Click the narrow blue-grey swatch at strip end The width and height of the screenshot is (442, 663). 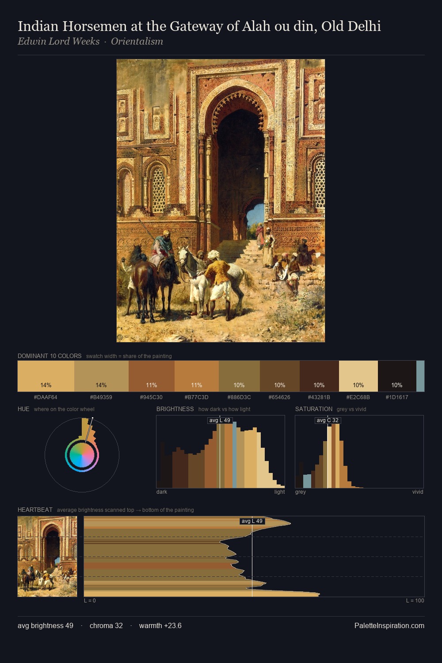pyautogui.click(x=420, y=376)
